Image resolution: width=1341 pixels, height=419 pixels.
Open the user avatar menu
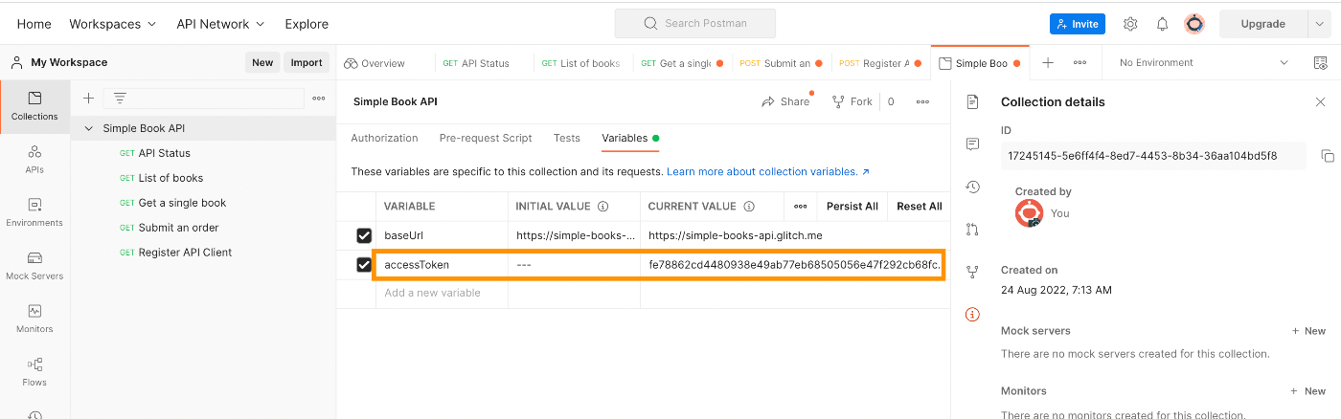pos(1193,24)
